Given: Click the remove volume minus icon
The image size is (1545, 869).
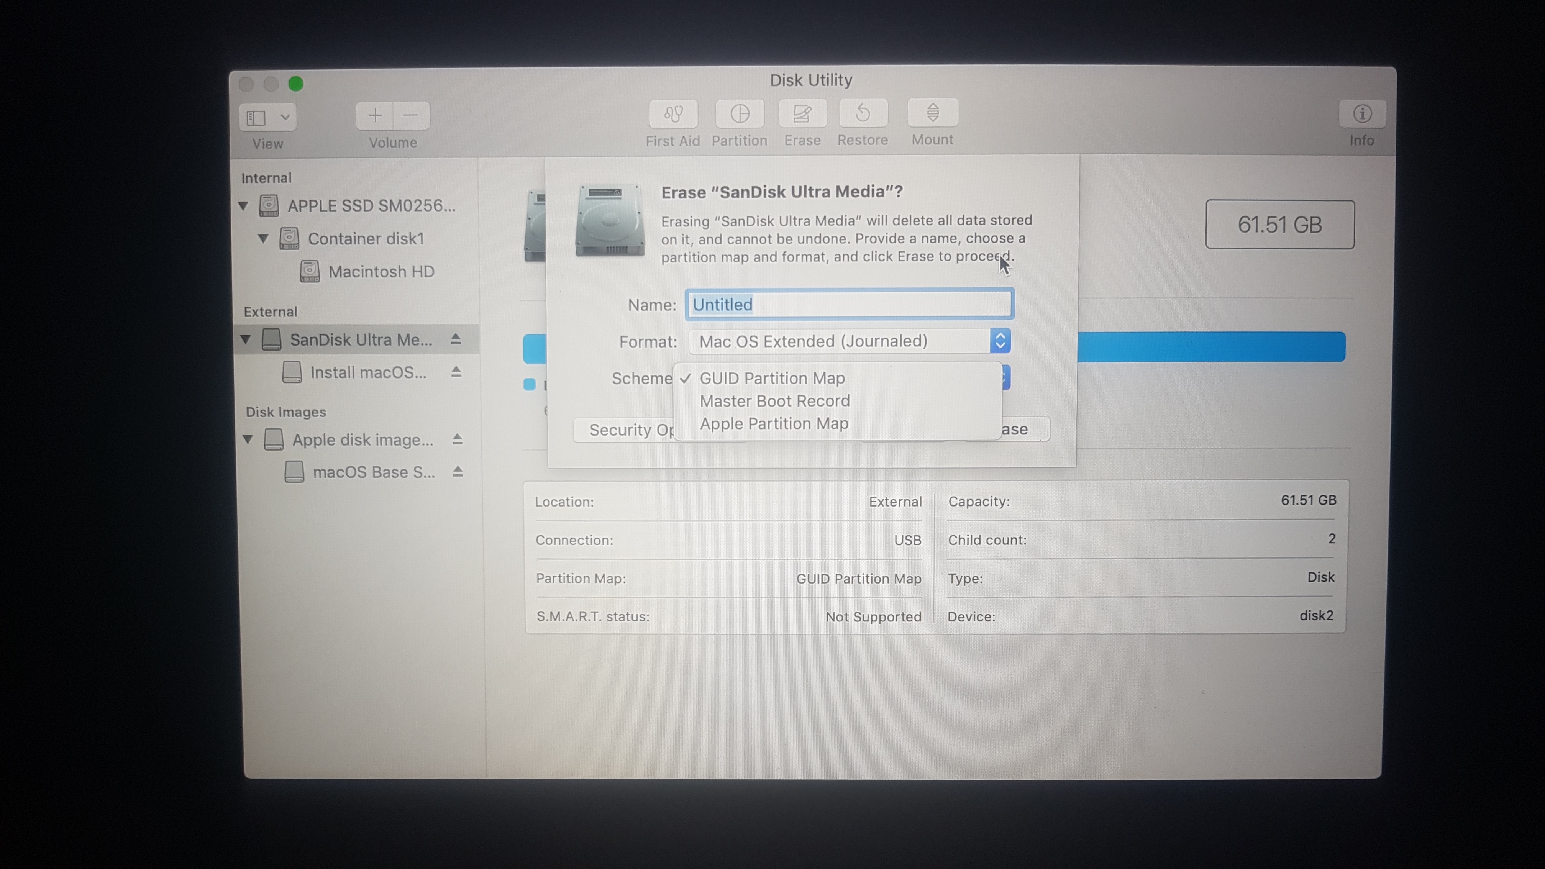Looking at the screenshot, I should (x=411, y=115).
